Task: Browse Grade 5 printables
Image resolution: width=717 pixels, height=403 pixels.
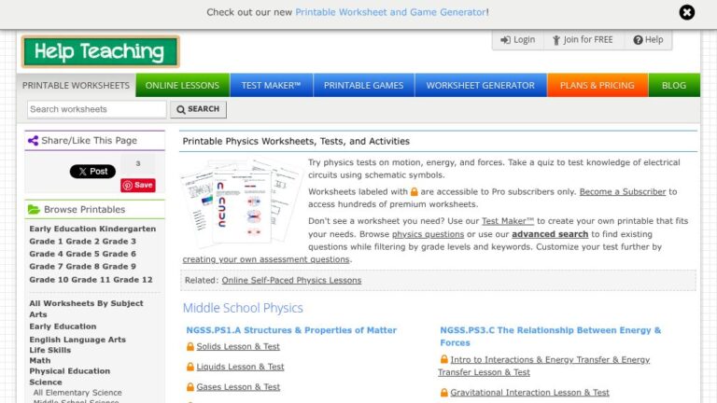Action: coord(83,254)
